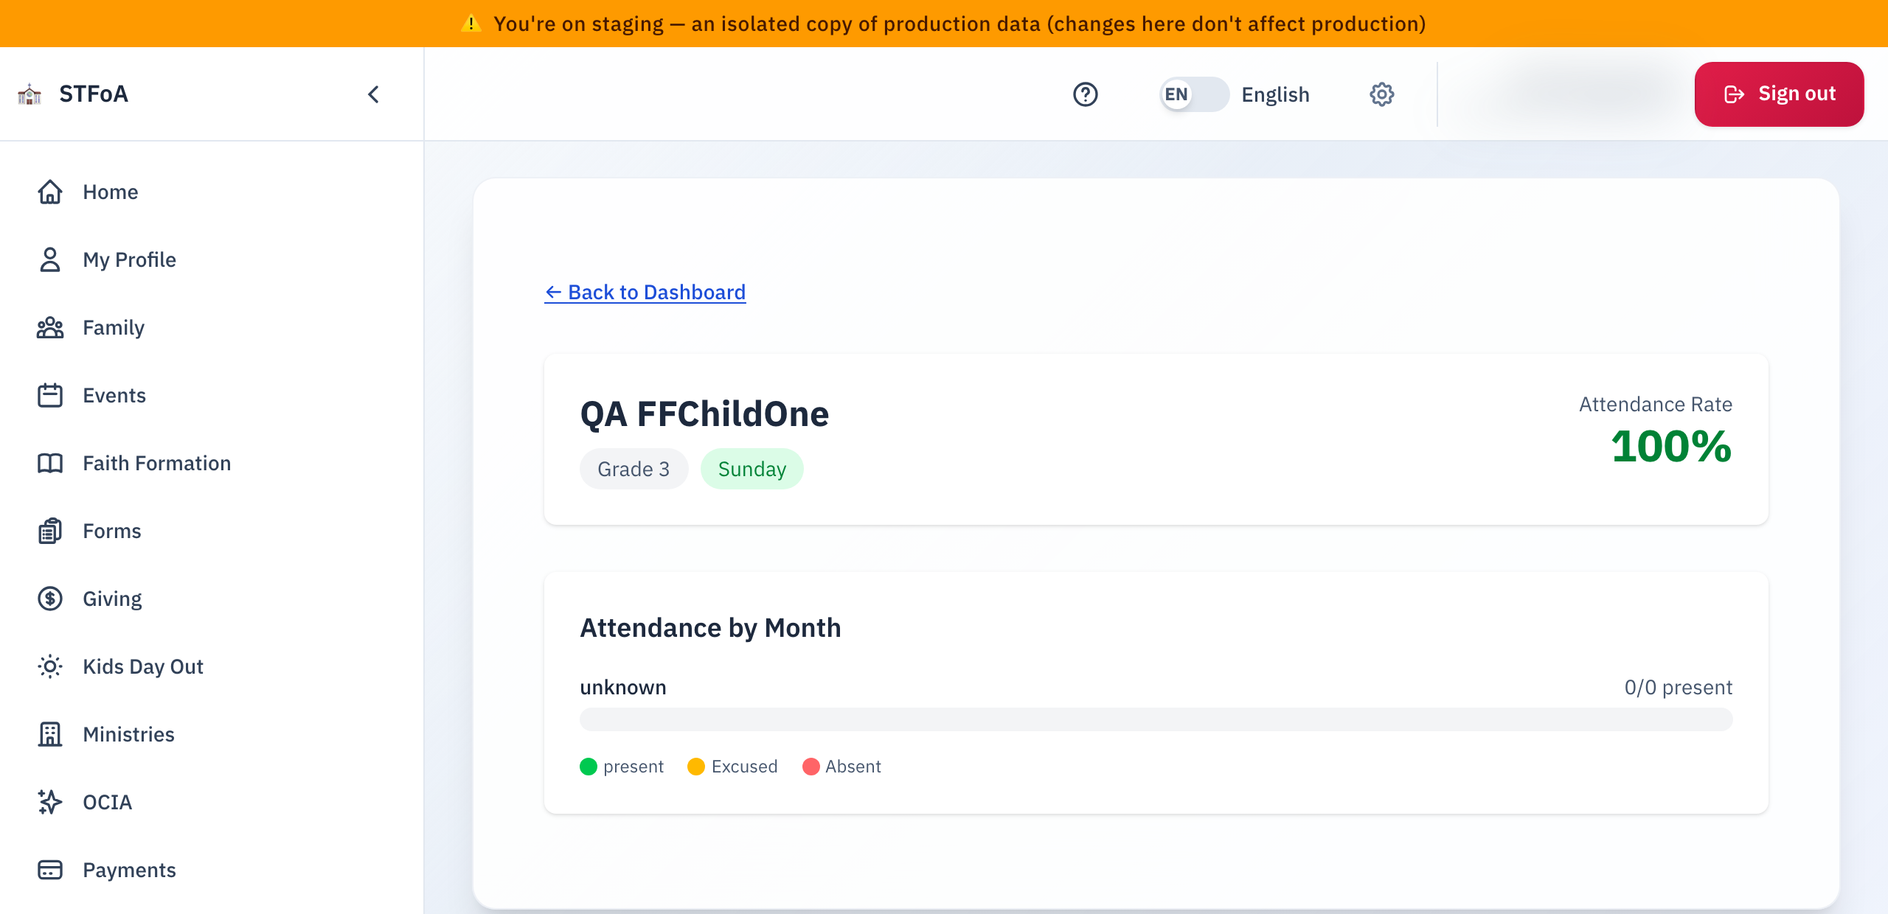Collapse sidebar with the chevron arrow
The image size is (1888, 914).
pos(373,94)
